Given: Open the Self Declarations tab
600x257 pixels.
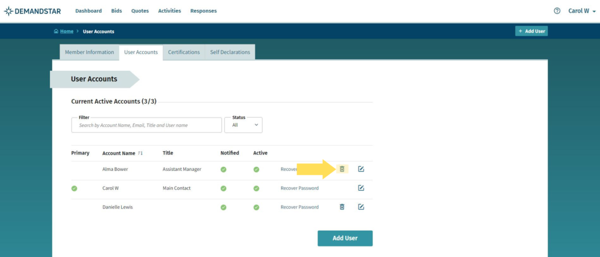Looking at the screenshot, I should point(230,52).
